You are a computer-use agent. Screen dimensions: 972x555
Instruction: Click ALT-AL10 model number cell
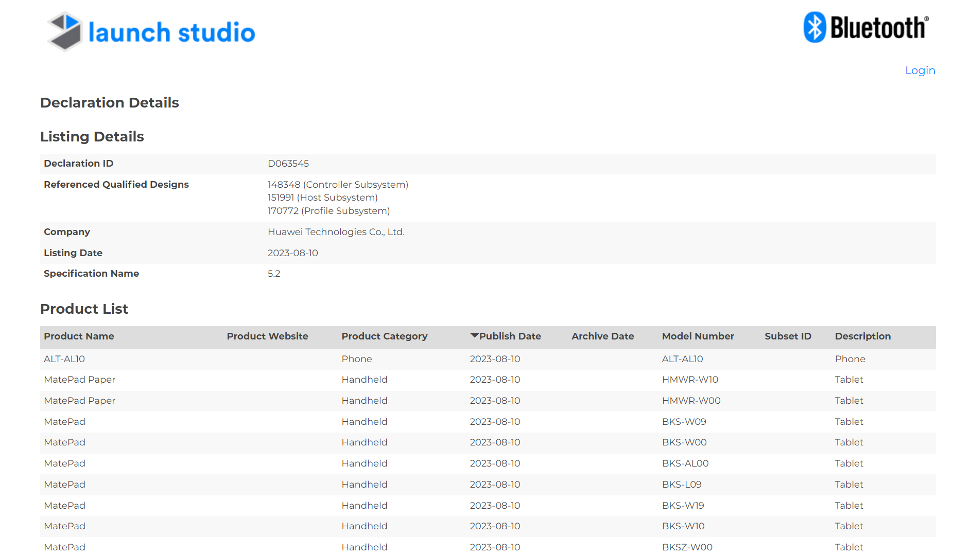point(682,359)
